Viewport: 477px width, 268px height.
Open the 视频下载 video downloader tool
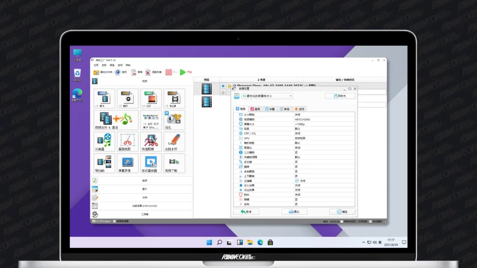174,163
